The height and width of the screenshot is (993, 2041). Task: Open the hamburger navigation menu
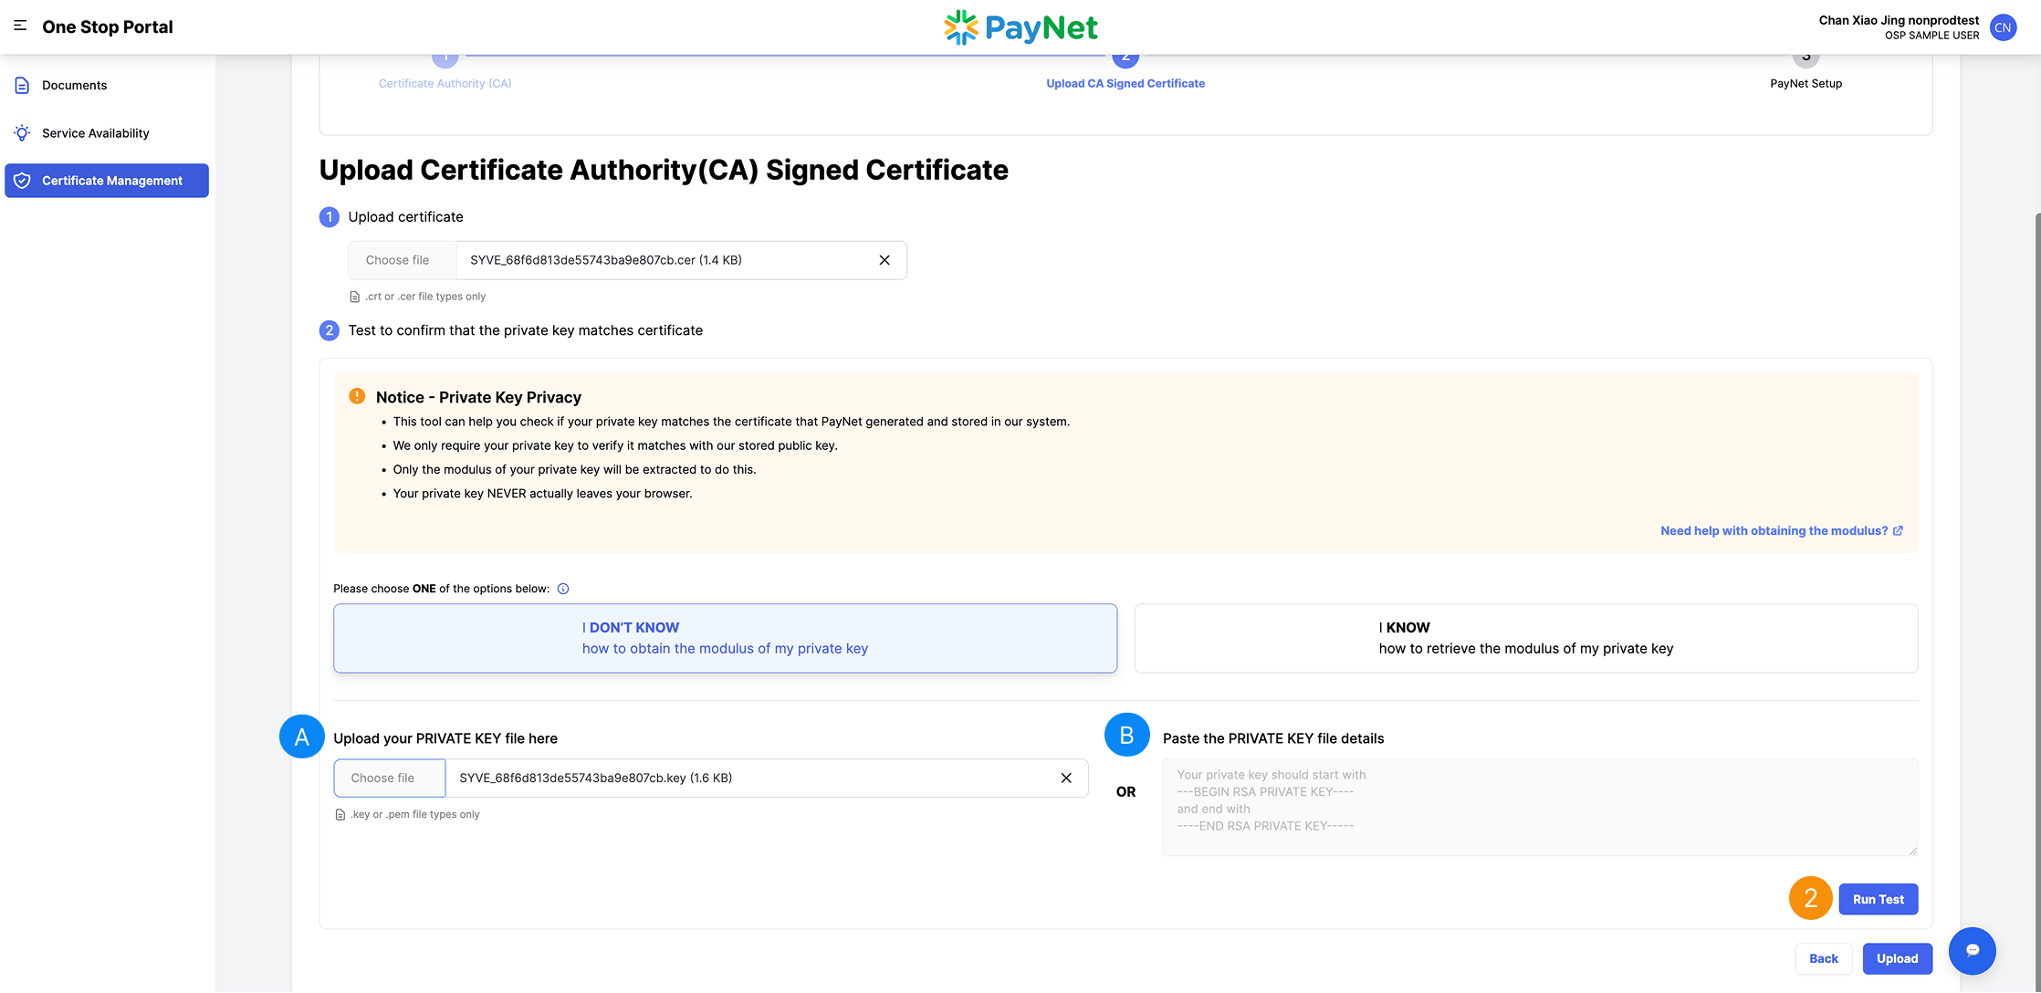[x=20, y=26]
